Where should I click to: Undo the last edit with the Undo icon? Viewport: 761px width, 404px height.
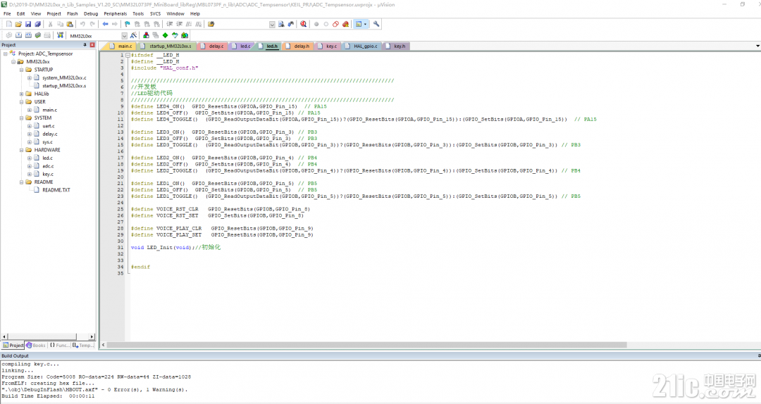pyautogui.click(x=82, y=24)
